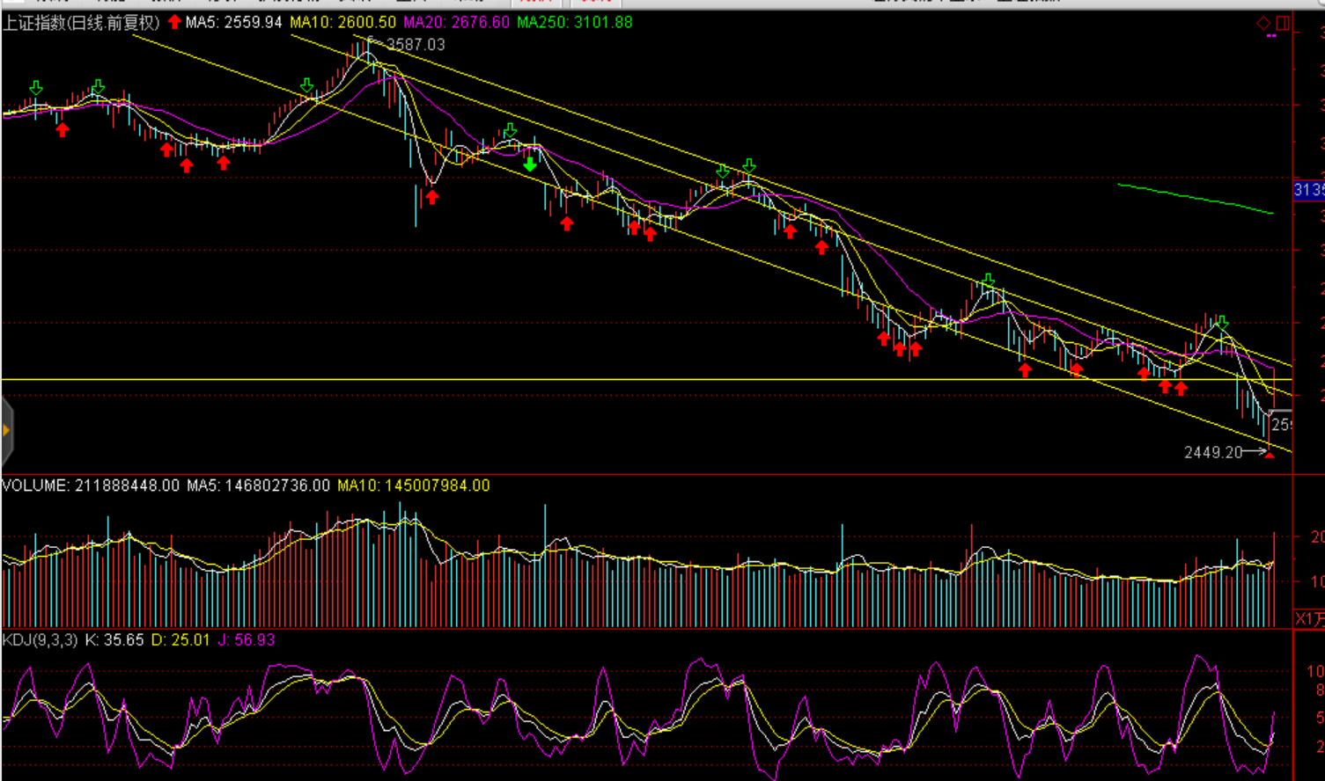Click the MA10: 2600.50 indicator label

(342, 22)
